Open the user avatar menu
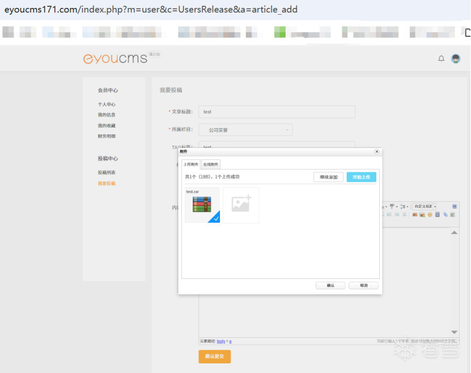Image resolution: width=471 pixels, height=373 pixels. (456, 58)
